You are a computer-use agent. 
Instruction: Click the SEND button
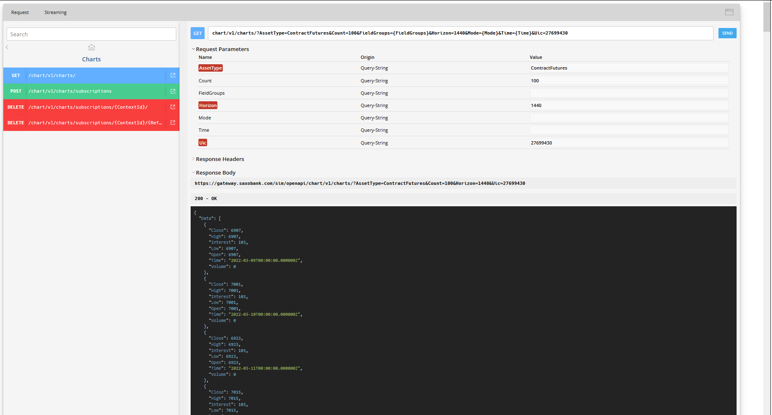[x=727, y=33]
